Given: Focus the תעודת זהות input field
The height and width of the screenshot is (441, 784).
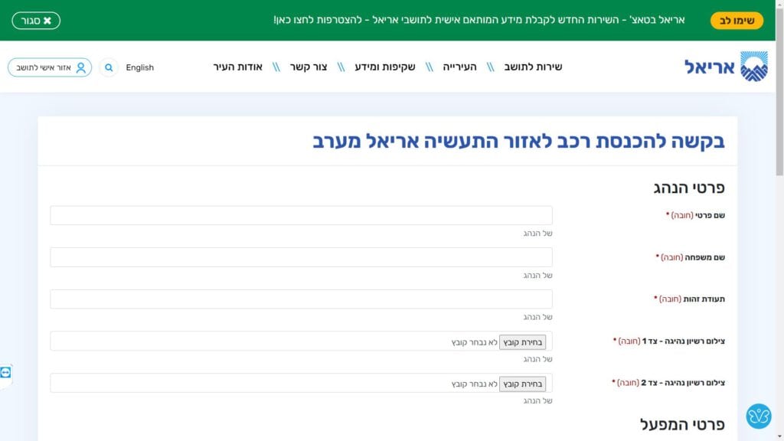Looking at the screenshot, I should pos(301,299).
